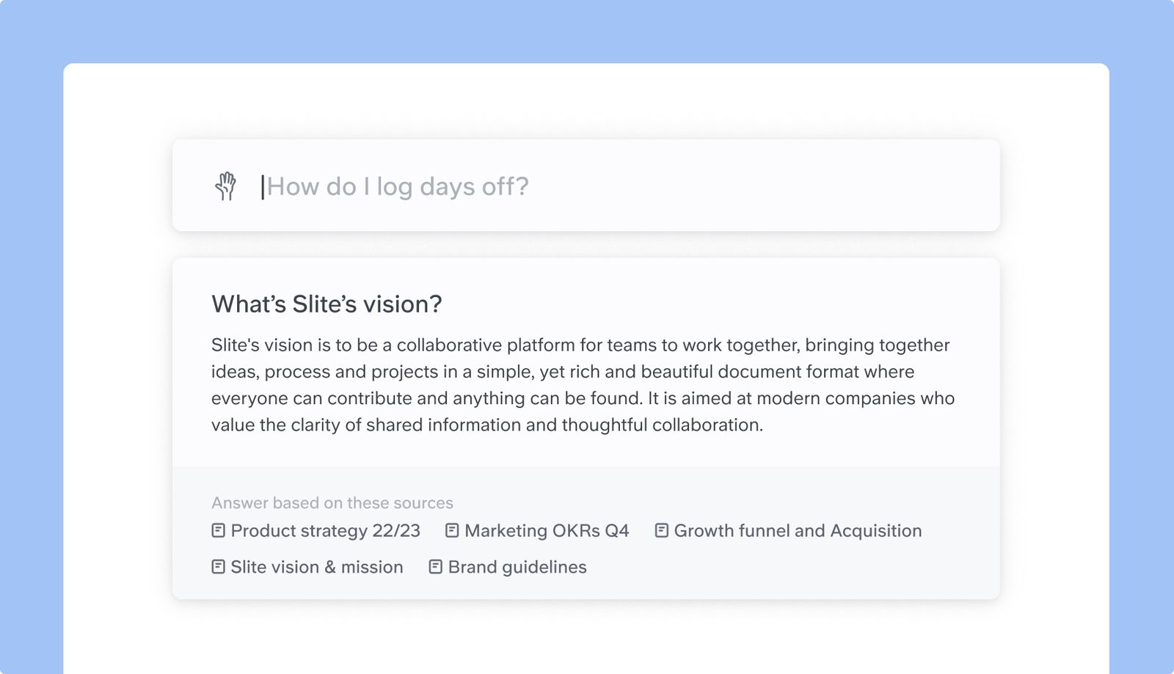Click the waving hand icon in search bar
The image size is (1174, 674).
pyautogui.click(x=226, y=186)
